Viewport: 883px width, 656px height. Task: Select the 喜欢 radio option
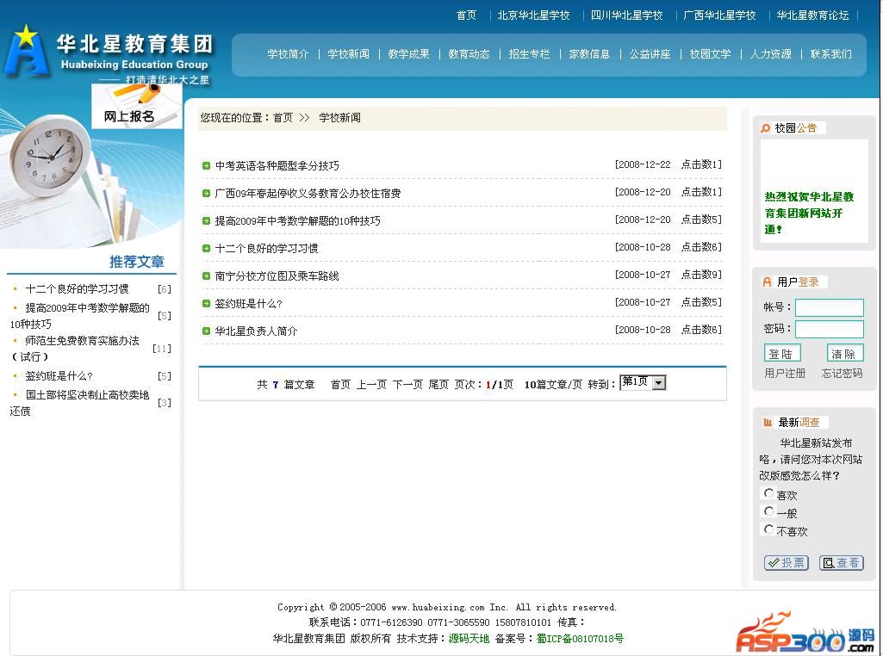click(x=768, y=493)
